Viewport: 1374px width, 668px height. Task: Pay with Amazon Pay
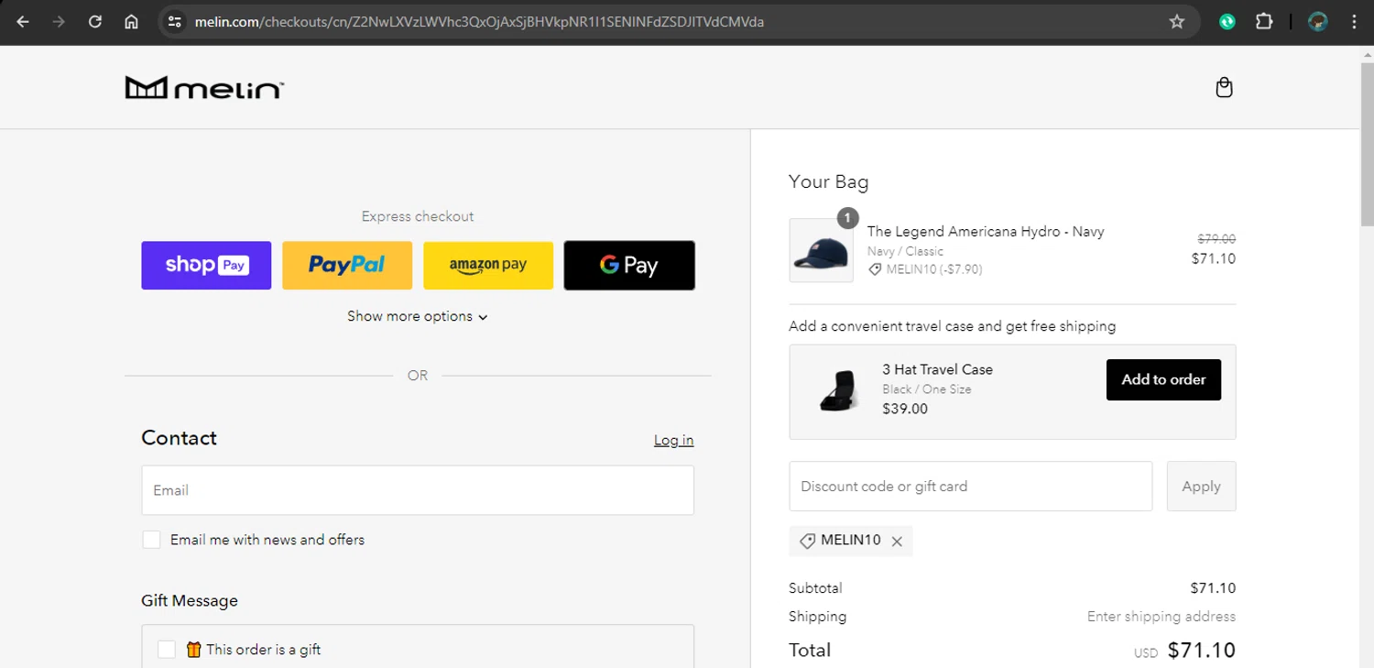click(488, 266)
